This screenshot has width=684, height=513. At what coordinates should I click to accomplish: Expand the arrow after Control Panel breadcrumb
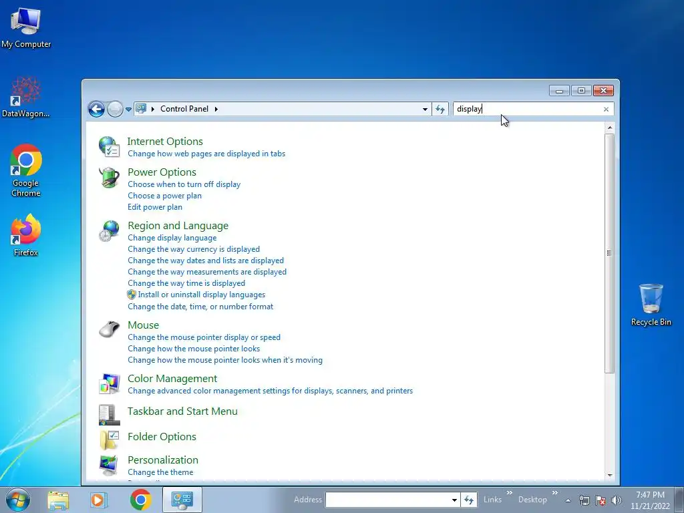point(216,109)
